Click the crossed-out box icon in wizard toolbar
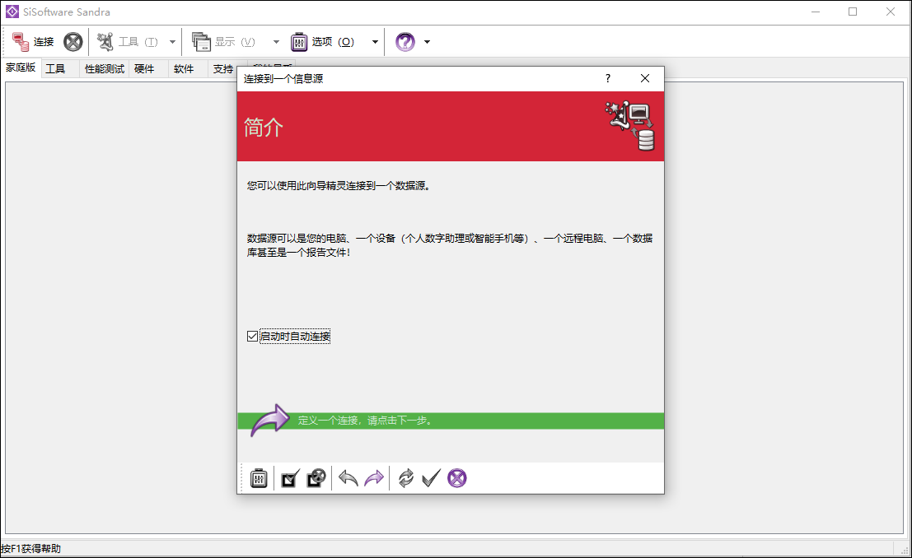This screenshot has width=912, height=558. pos(316,478)
